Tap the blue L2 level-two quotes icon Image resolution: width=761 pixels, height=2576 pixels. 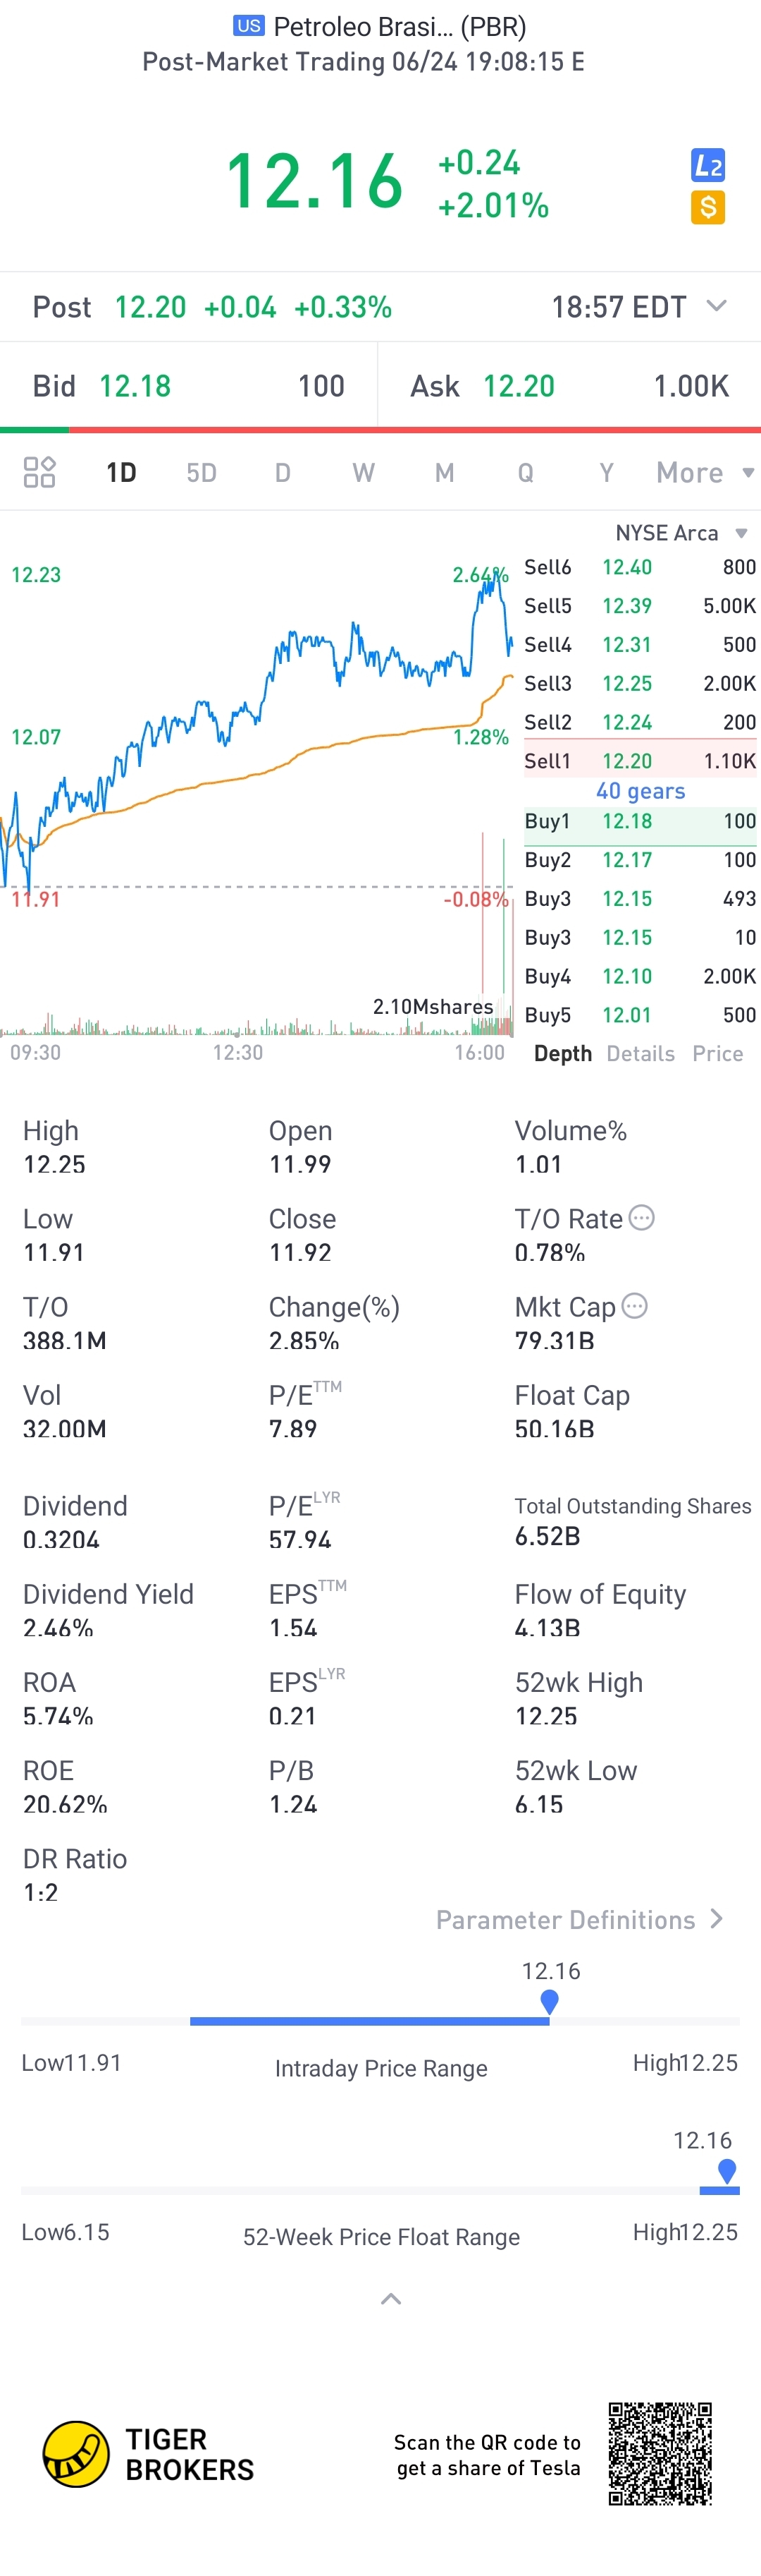(707, 165)
